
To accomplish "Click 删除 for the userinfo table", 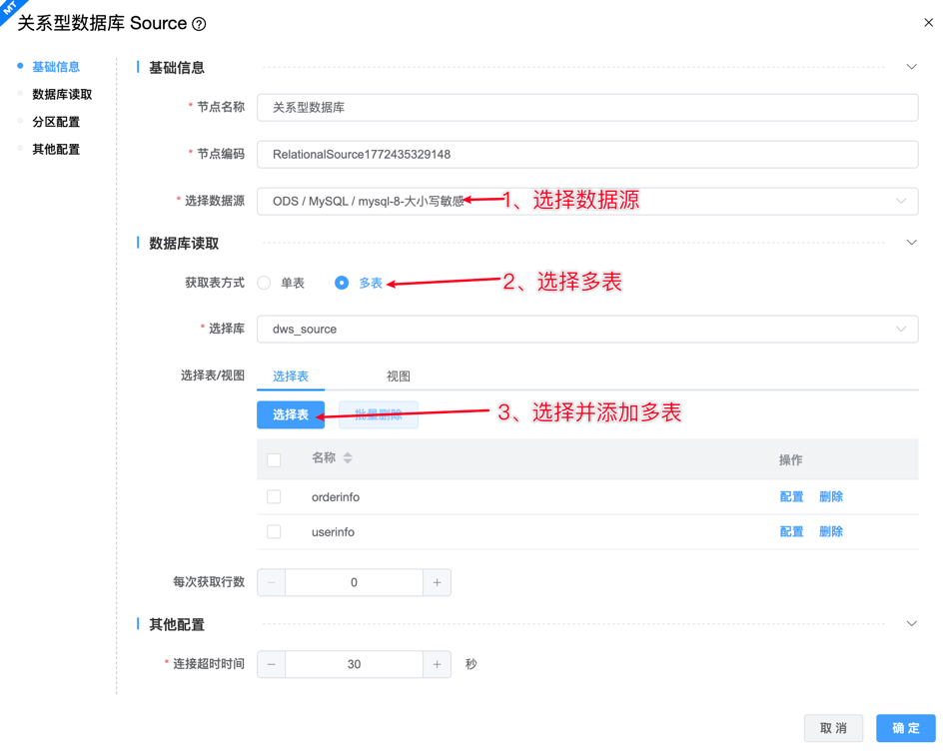I will point(831,532).
